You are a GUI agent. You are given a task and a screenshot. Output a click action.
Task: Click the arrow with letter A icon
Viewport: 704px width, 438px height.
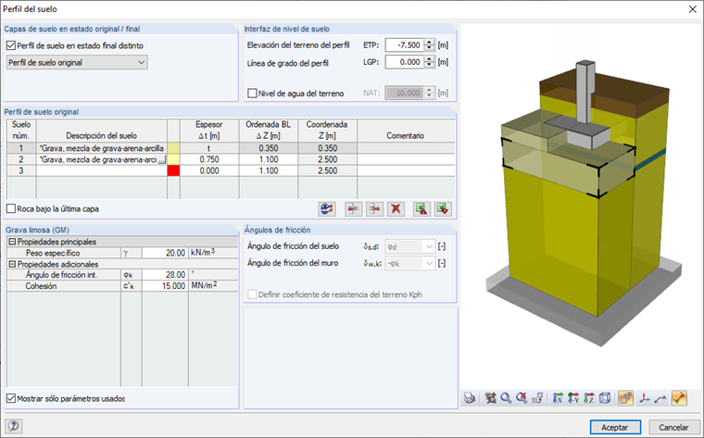(660, 398)
